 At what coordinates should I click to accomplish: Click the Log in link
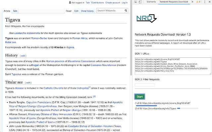click(x=125, y=3)
